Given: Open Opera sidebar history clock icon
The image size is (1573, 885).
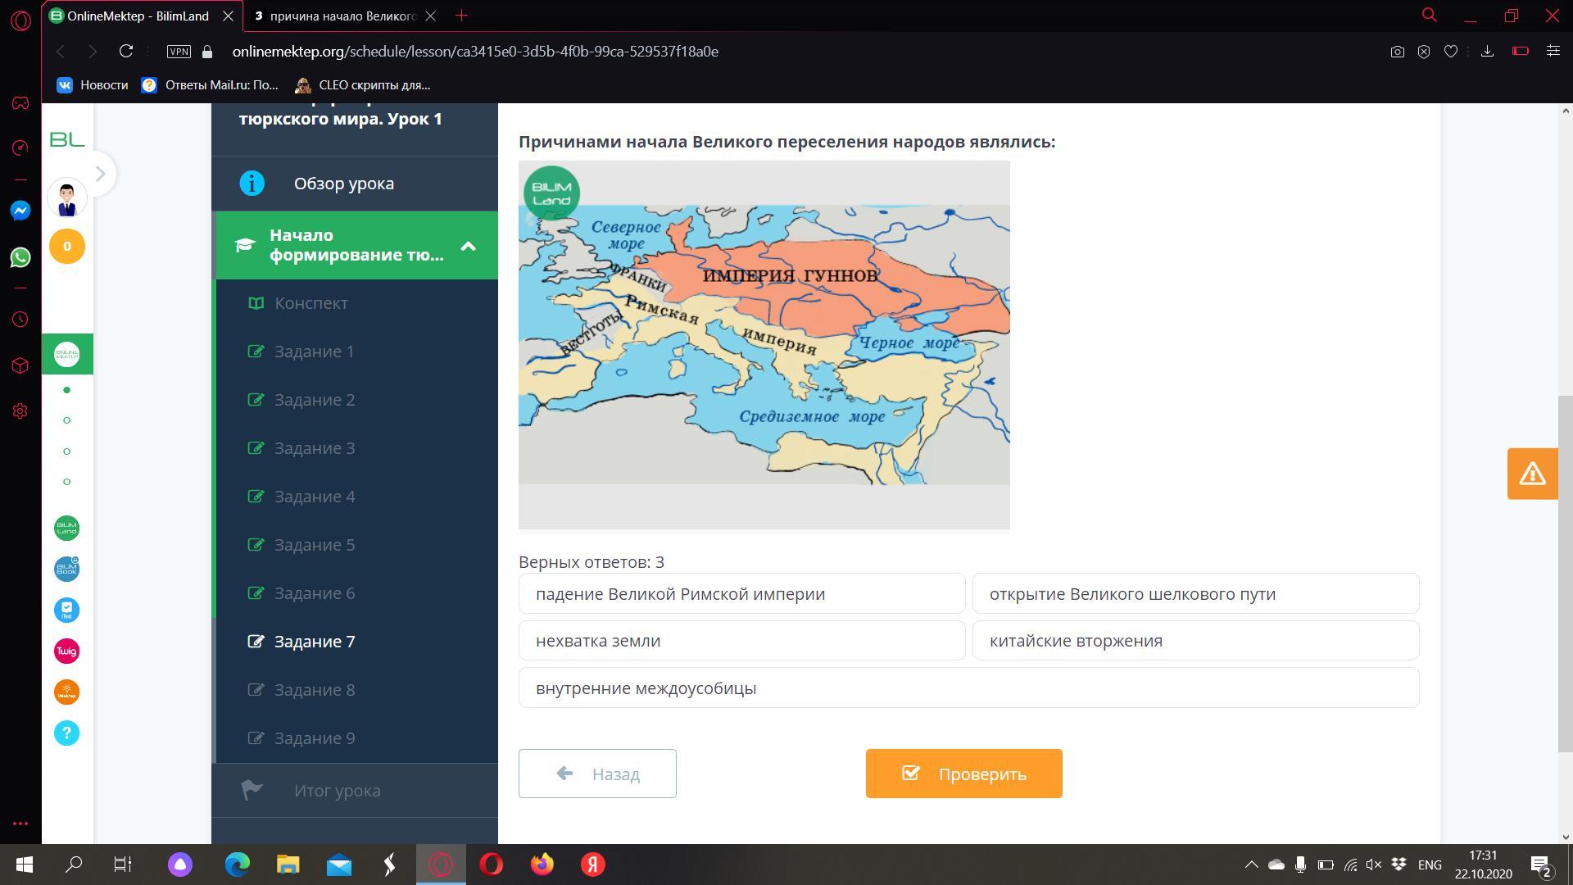Looking at the screenshot, I should click(x=20, y=319).
